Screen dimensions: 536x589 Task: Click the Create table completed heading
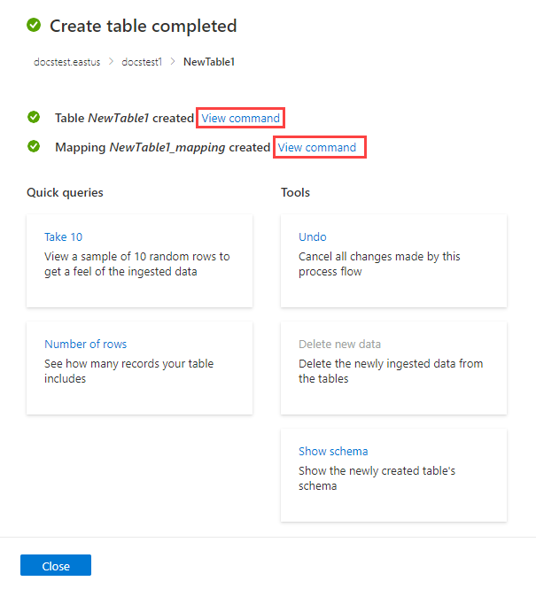[143, 26]
